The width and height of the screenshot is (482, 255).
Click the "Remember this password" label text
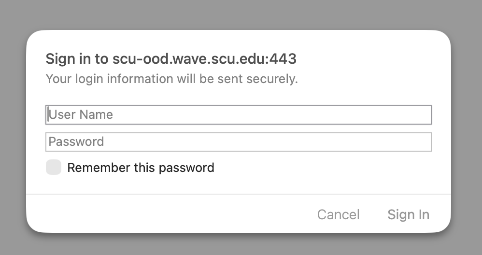coord(141,168)
